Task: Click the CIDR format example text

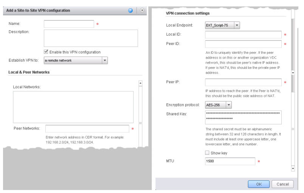Action: tap(85, 140)
